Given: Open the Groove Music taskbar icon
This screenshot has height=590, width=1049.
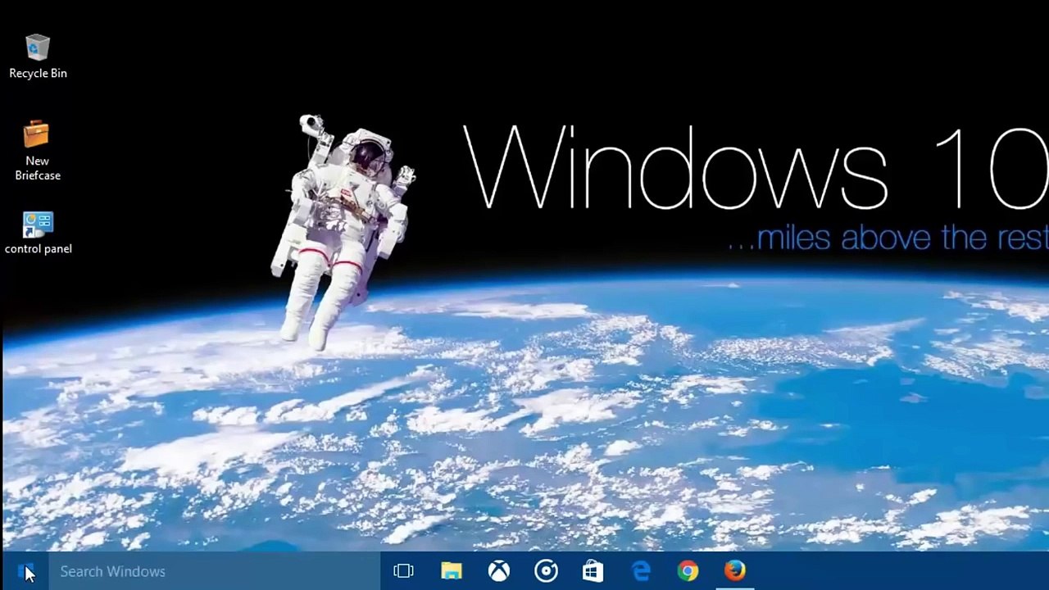Looking at the screenshot, I should [546, 571].
